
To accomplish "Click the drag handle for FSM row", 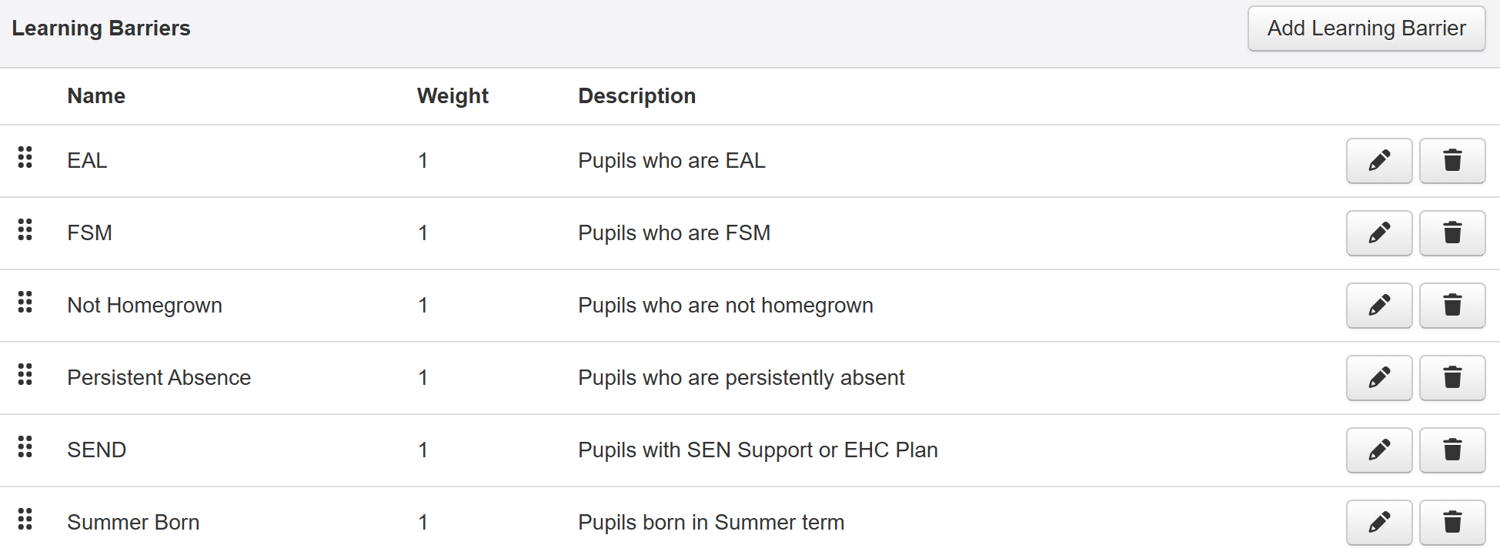I will pyautogui.click(x=25, y=229).
